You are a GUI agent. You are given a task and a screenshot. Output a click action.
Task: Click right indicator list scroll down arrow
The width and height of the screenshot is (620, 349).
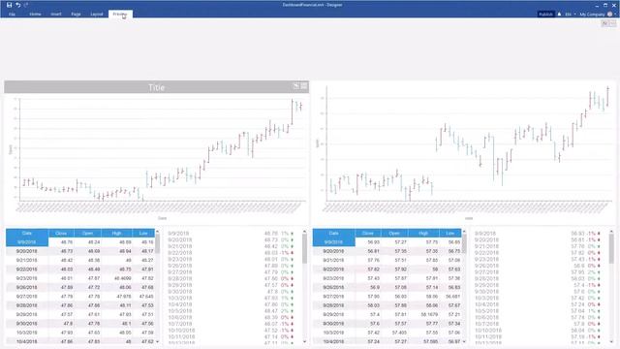(611, 341)
